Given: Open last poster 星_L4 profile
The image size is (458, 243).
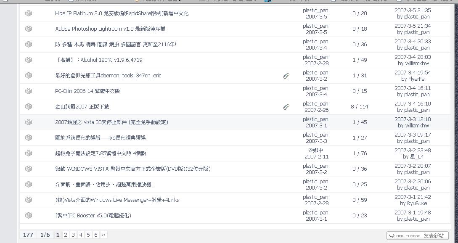Looking at the screenshot, I should click(x=417, y=156).
